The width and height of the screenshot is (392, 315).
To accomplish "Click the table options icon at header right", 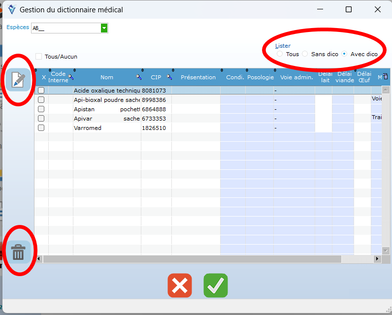I will tap(386, 77).
